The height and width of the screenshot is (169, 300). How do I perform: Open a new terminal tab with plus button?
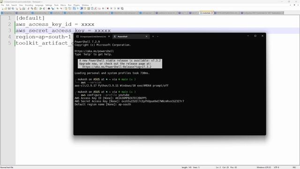153,37
